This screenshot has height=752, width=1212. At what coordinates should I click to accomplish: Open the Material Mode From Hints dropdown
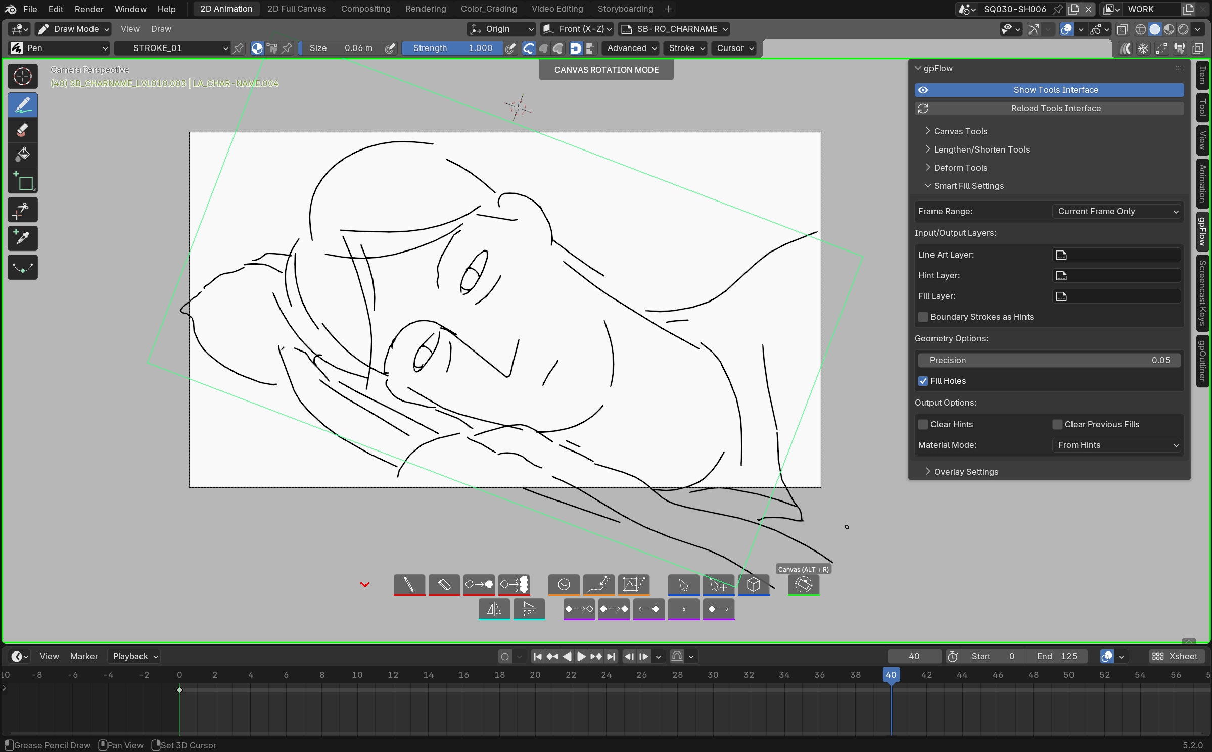(x=1117, y=445)
